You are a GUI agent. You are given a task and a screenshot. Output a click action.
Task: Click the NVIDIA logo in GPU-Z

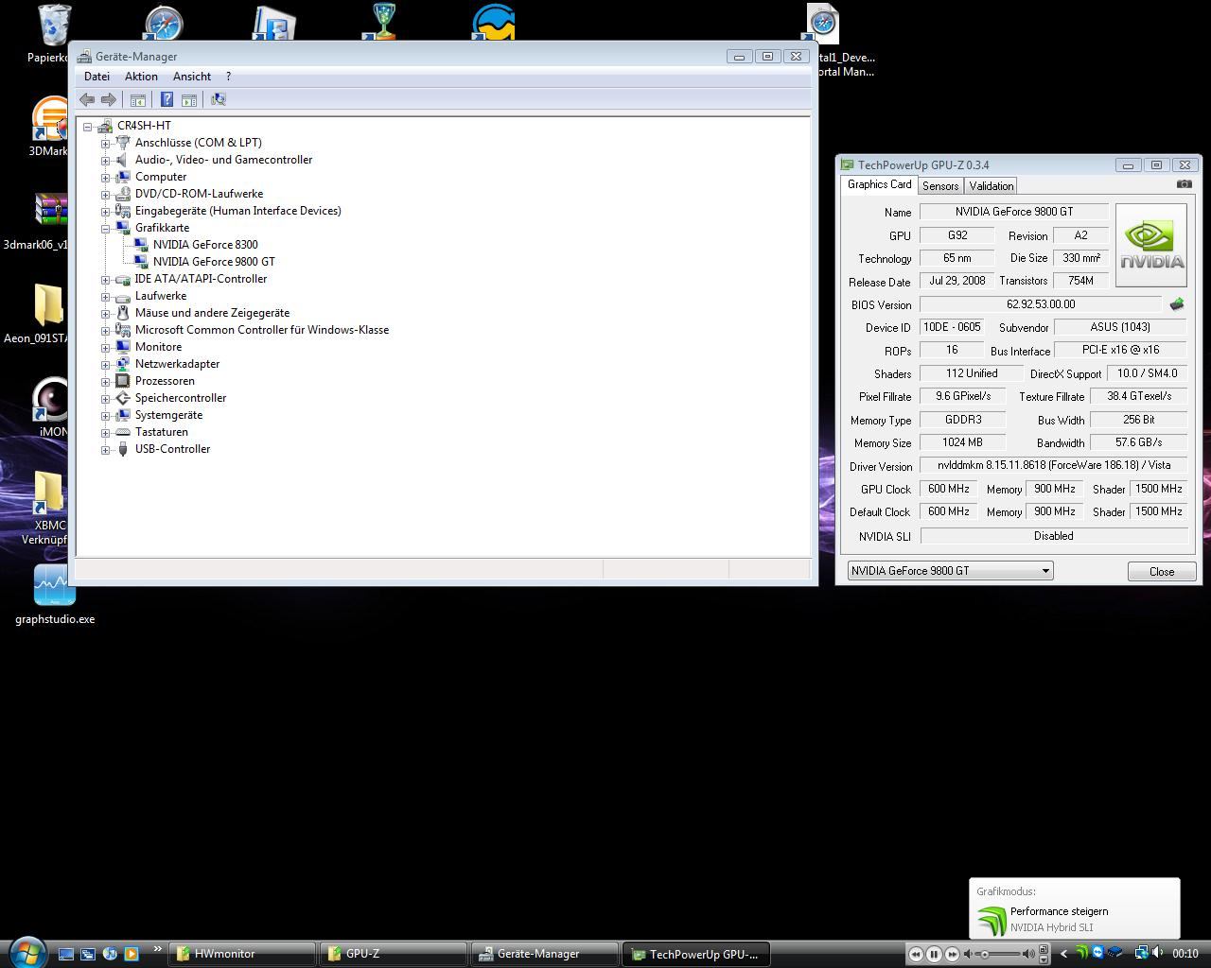[x=1151, y=245]
